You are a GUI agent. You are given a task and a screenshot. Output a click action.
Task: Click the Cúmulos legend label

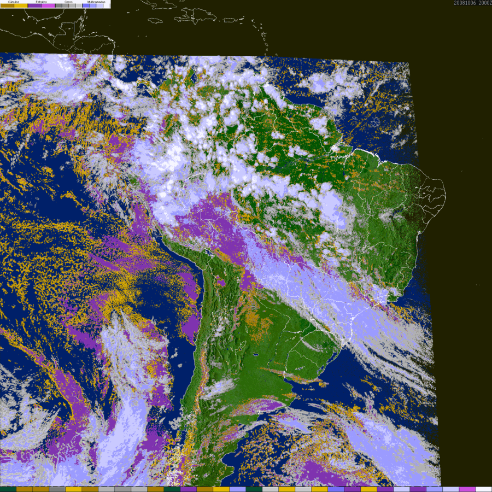click(x=14, y=2)
